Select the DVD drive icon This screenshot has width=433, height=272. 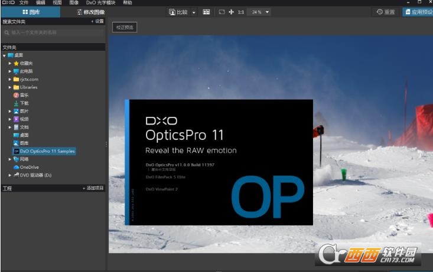pos(17,175)
